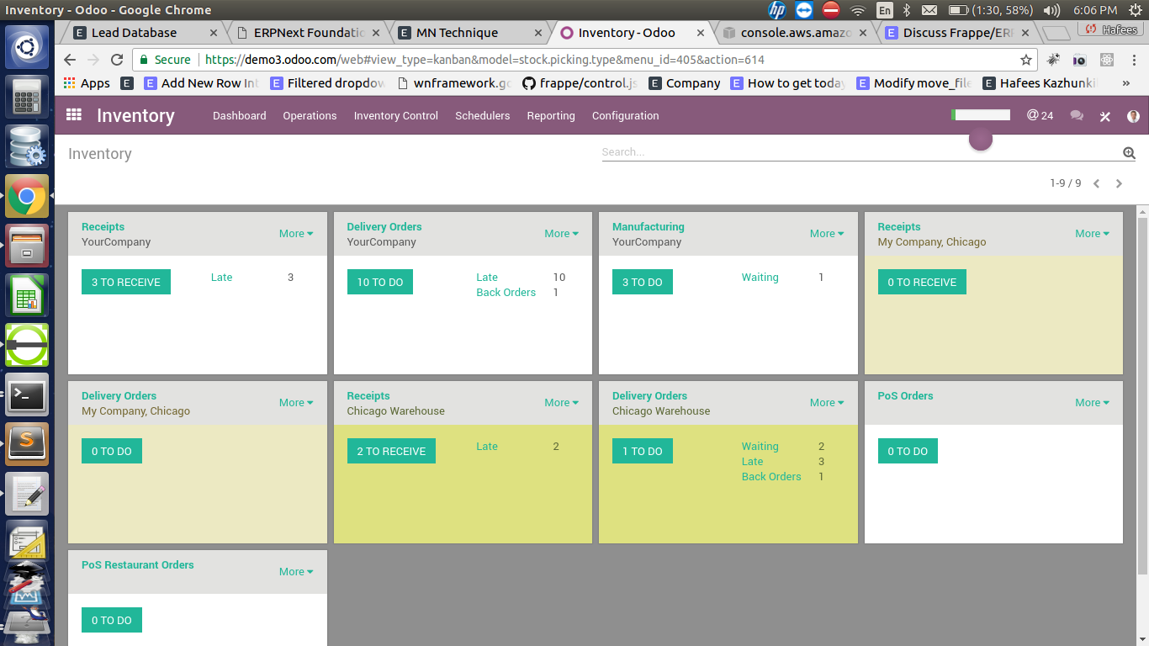Click the 2 TO RECEIVE button

[391, 451]
